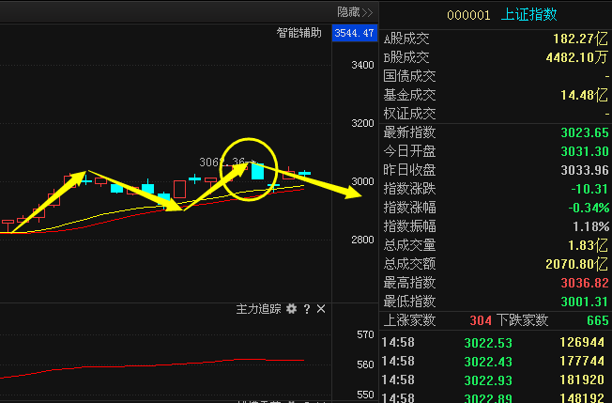Viewport: 612px width, 403px height.
Task: Click the yellow arrowhead pointing right at chart edge
Action: click(x=351, y=193)
